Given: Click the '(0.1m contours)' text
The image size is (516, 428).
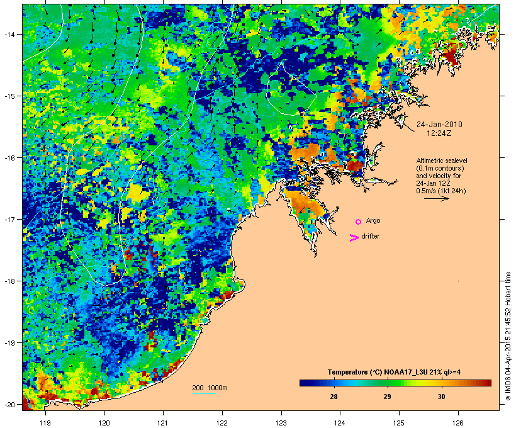Looking at the screenshot, I should pyautogui.click(x=440, y=168).
